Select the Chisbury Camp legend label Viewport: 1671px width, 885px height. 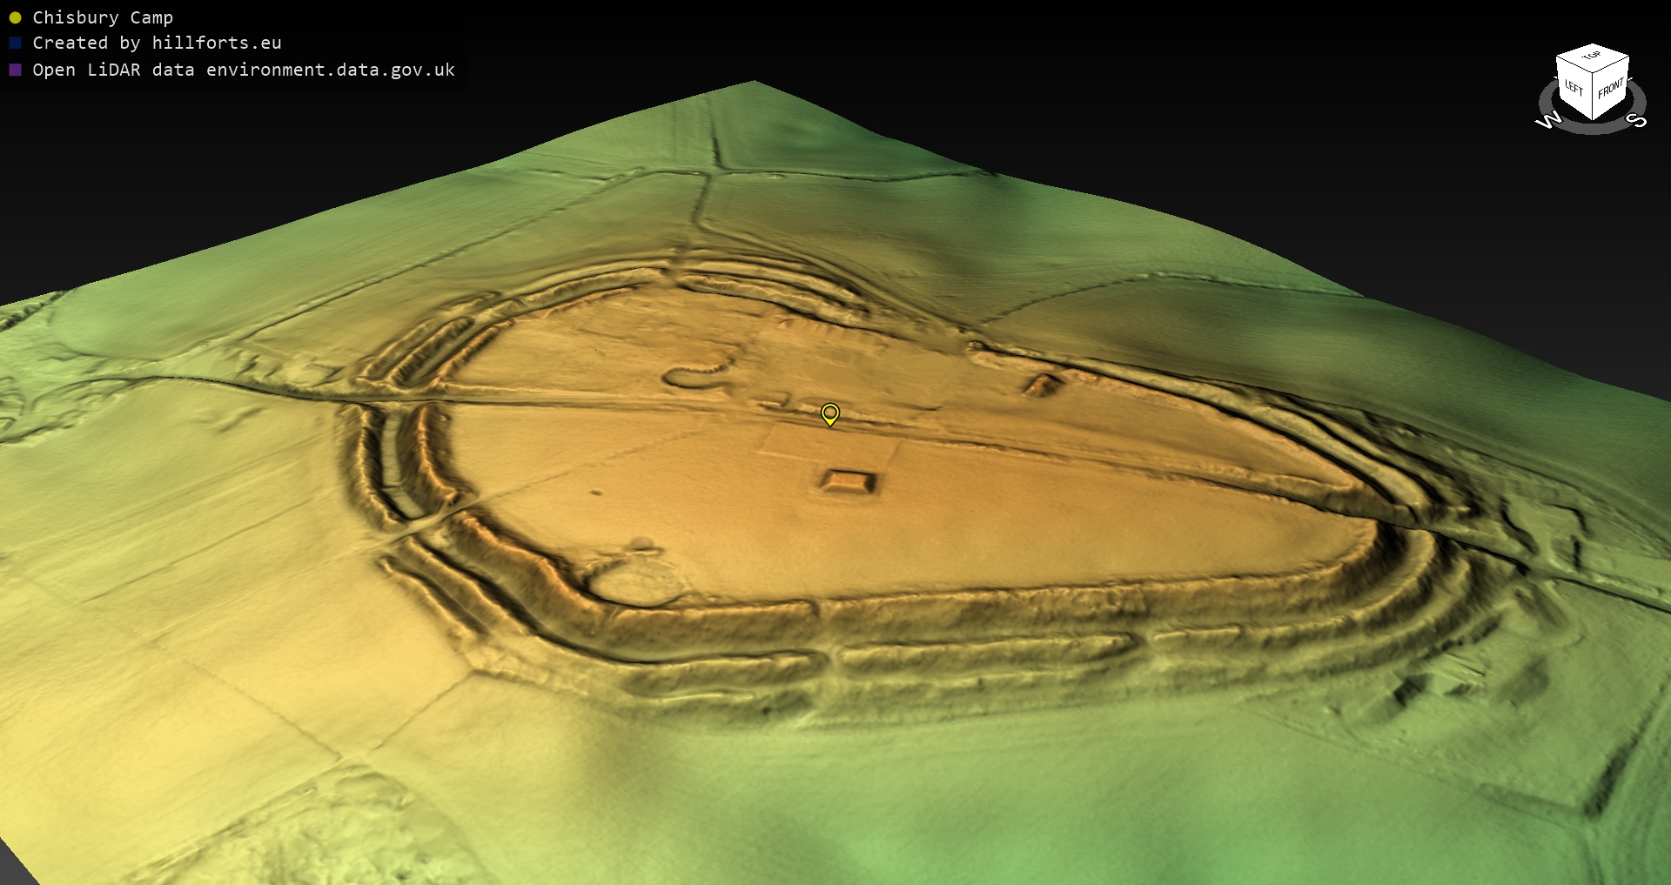click(x=103, y=17)
